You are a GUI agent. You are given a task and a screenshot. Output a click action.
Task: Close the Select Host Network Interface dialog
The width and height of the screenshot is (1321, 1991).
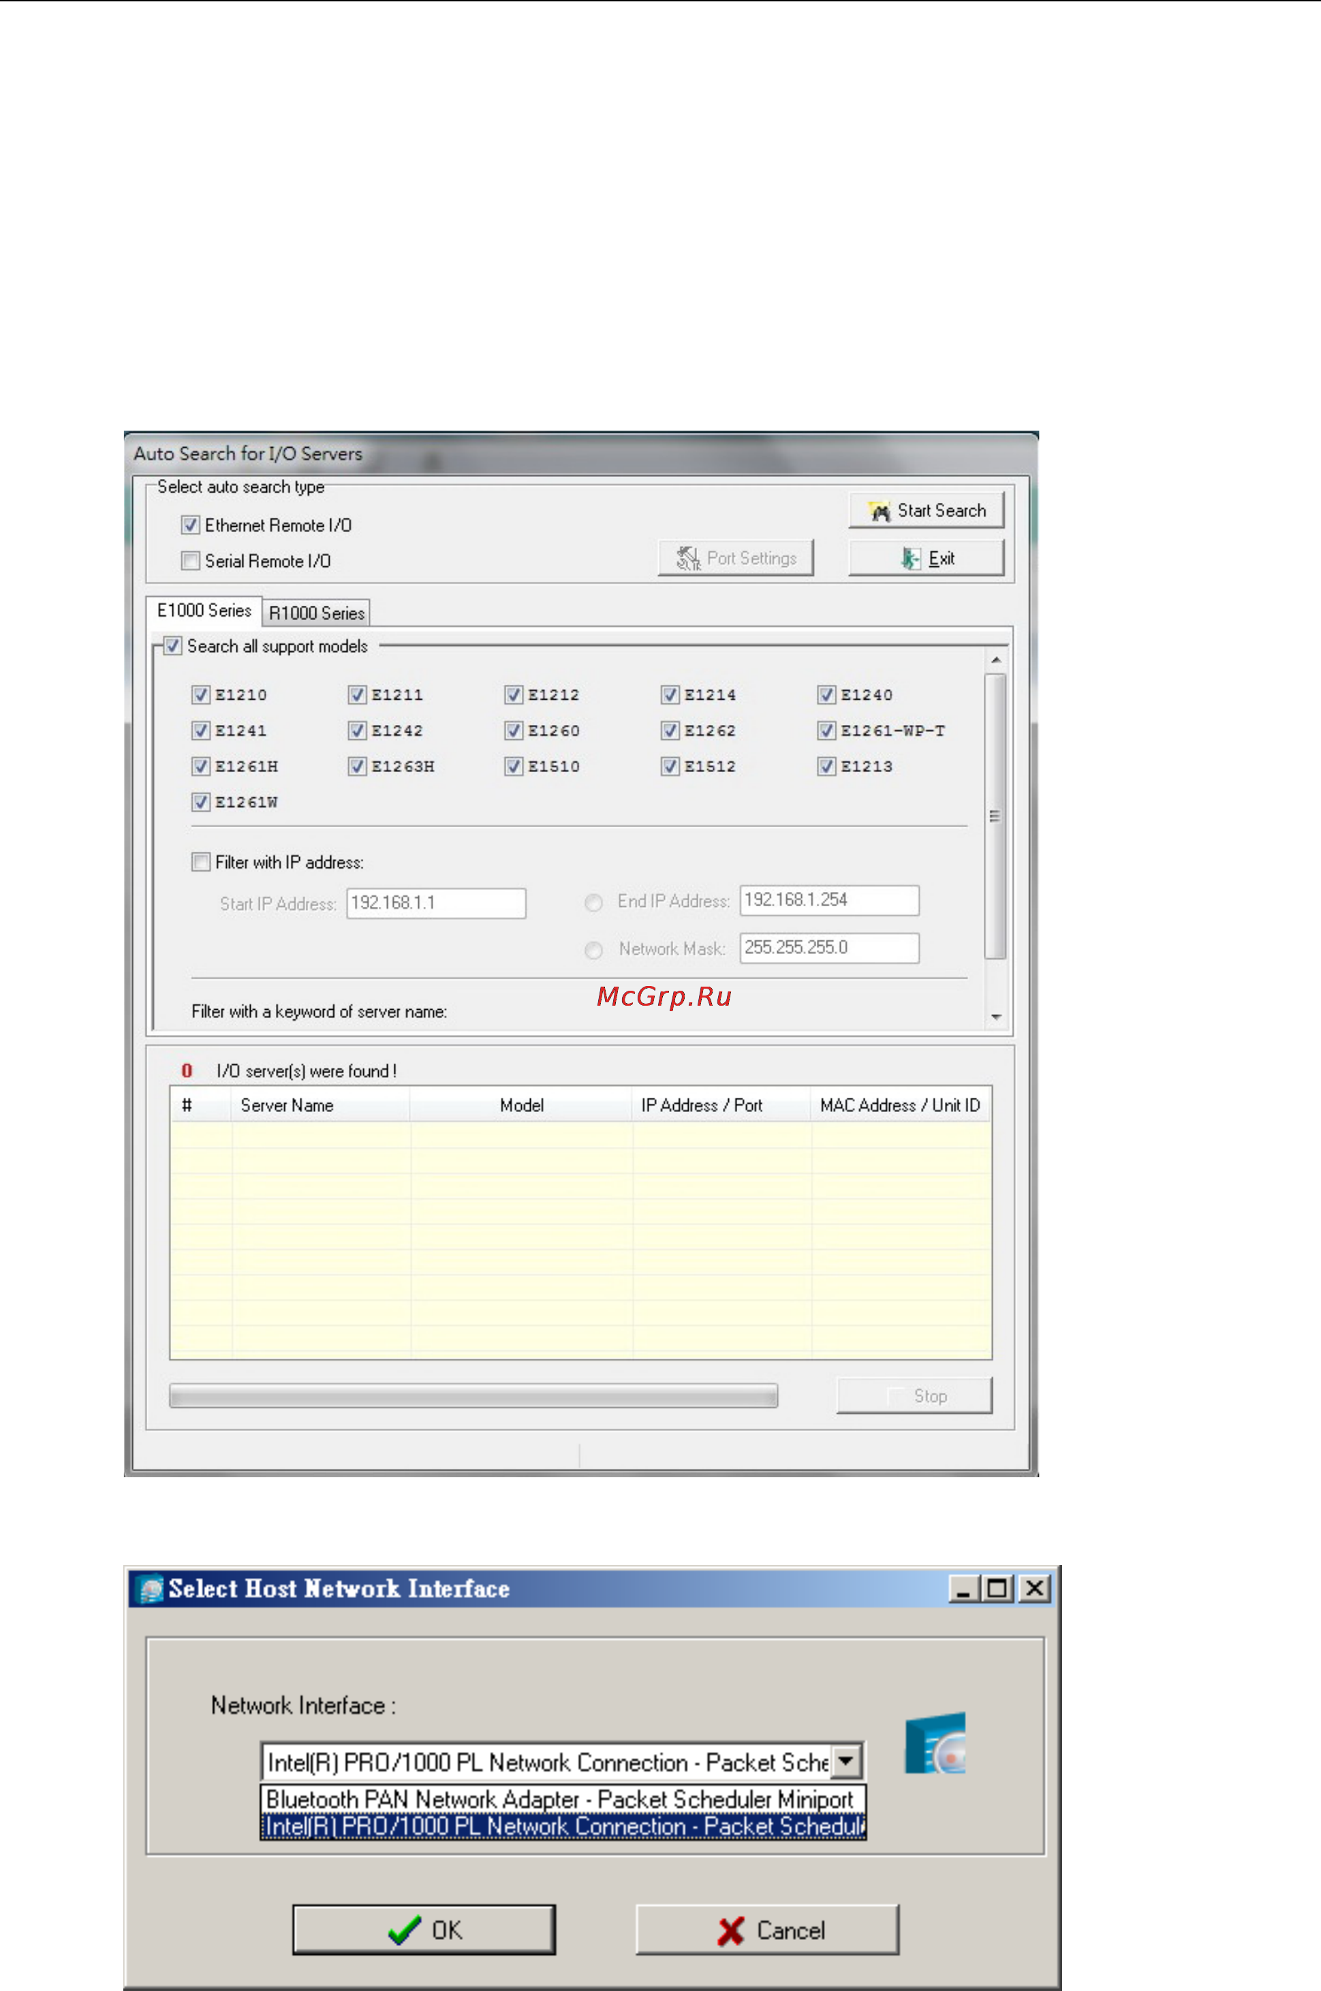coord(1035,1589)
